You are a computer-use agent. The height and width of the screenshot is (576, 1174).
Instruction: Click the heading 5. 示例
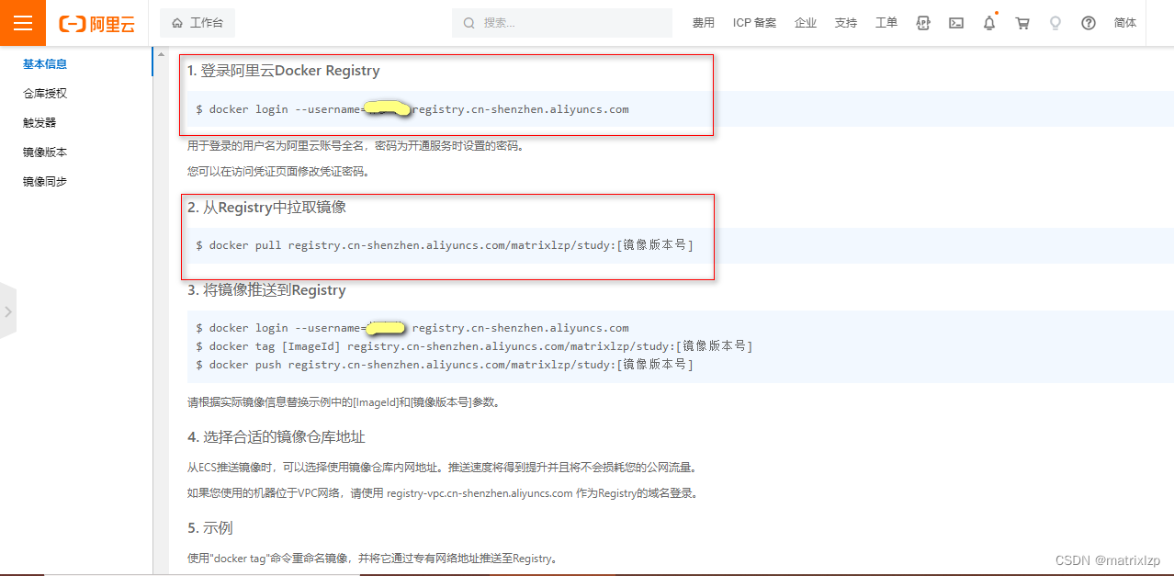(x=209, y=528)
